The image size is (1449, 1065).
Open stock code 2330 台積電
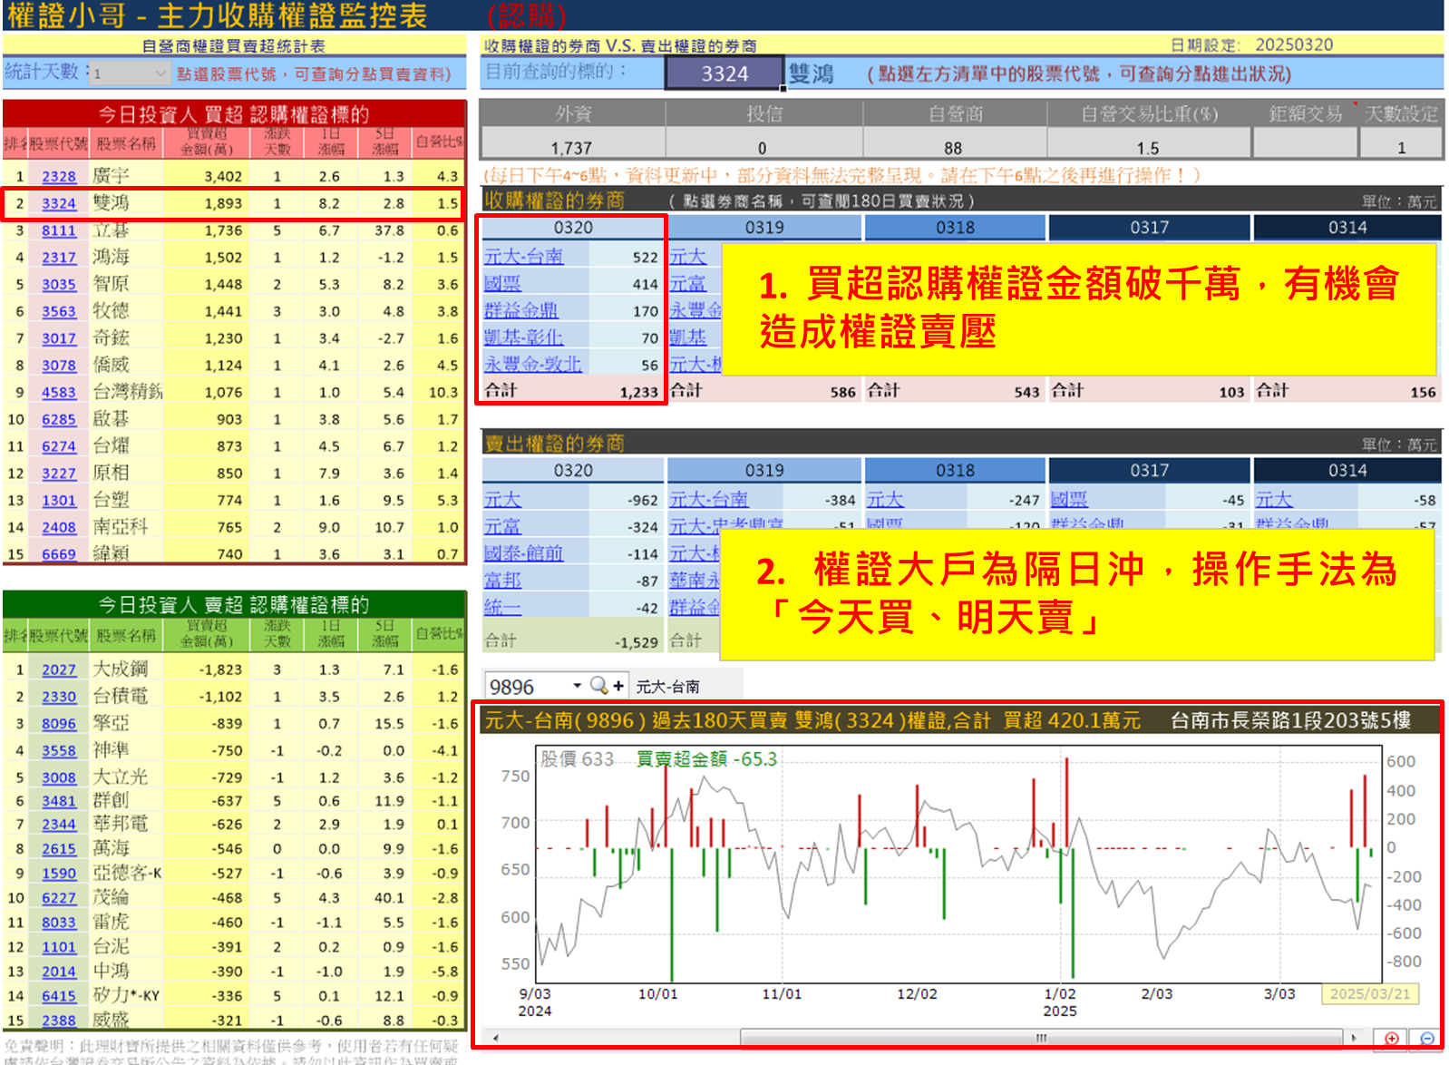[59, 697]
